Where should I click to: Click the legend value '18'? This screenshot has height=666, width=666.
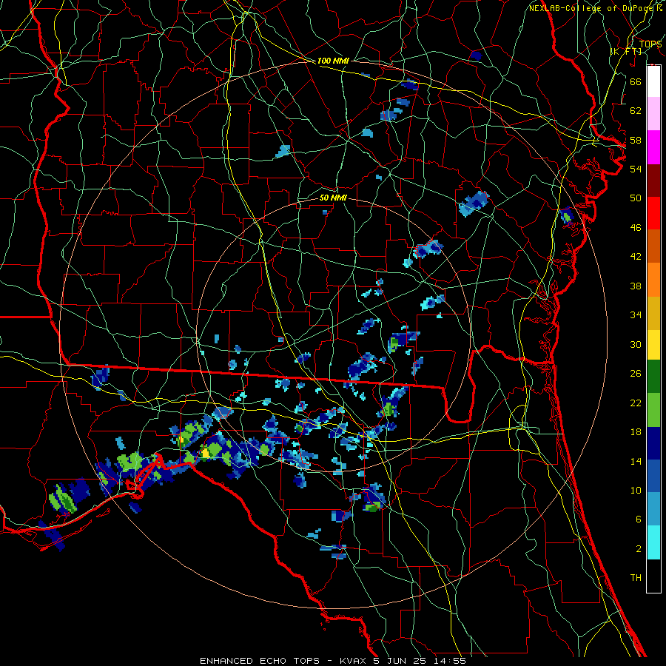click(636, 432)
